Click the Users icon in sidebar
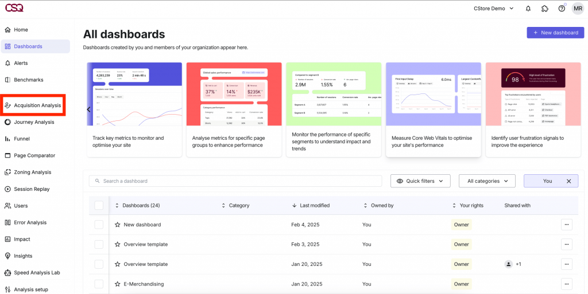Screen dimensions: 588x294 tap(7, 206)
